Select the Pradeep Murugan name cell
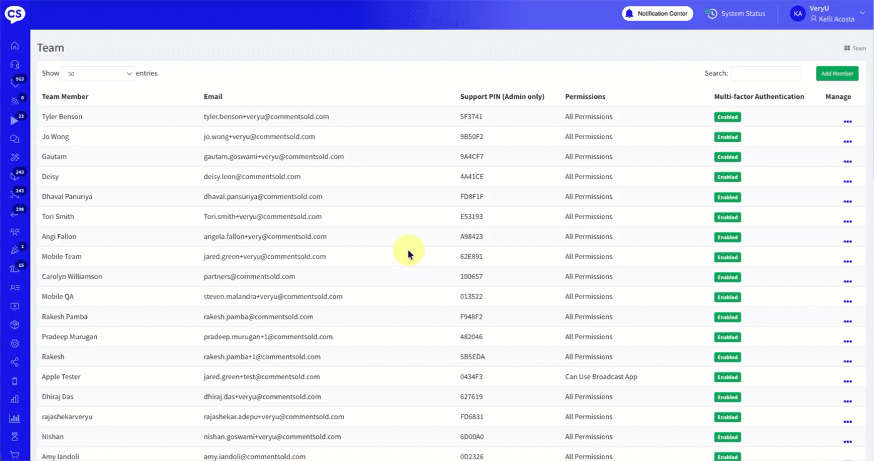This screenshot has height=461, width=874. (69, 337)
